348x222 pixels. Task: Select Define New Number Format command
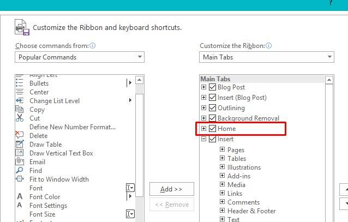(x=75, y=127)
